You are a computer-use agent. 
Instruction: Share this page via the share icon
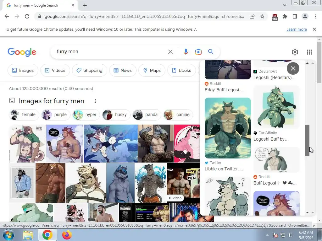(x=252, y=16)
